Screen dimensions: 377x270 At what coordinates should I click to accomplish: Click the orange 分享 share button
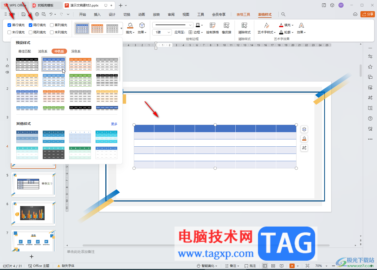pos(368,14)
